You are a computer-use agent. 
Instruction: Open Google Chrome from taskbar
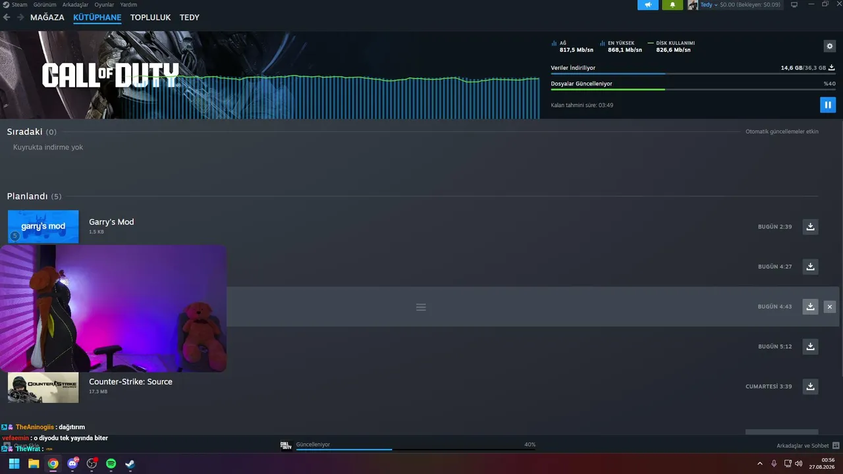53,463
